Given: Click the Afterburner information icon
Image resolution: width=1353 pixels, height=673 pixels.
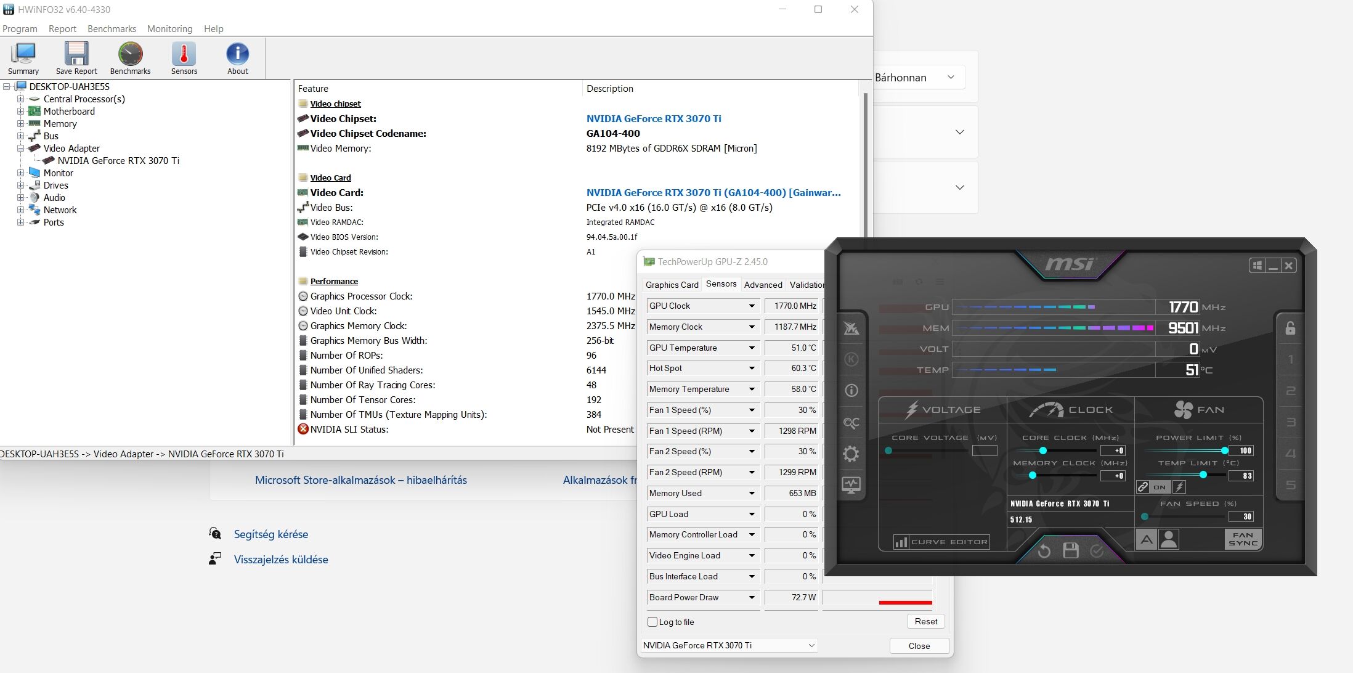Looking at the screenshot, I should (x=851, y=390).
